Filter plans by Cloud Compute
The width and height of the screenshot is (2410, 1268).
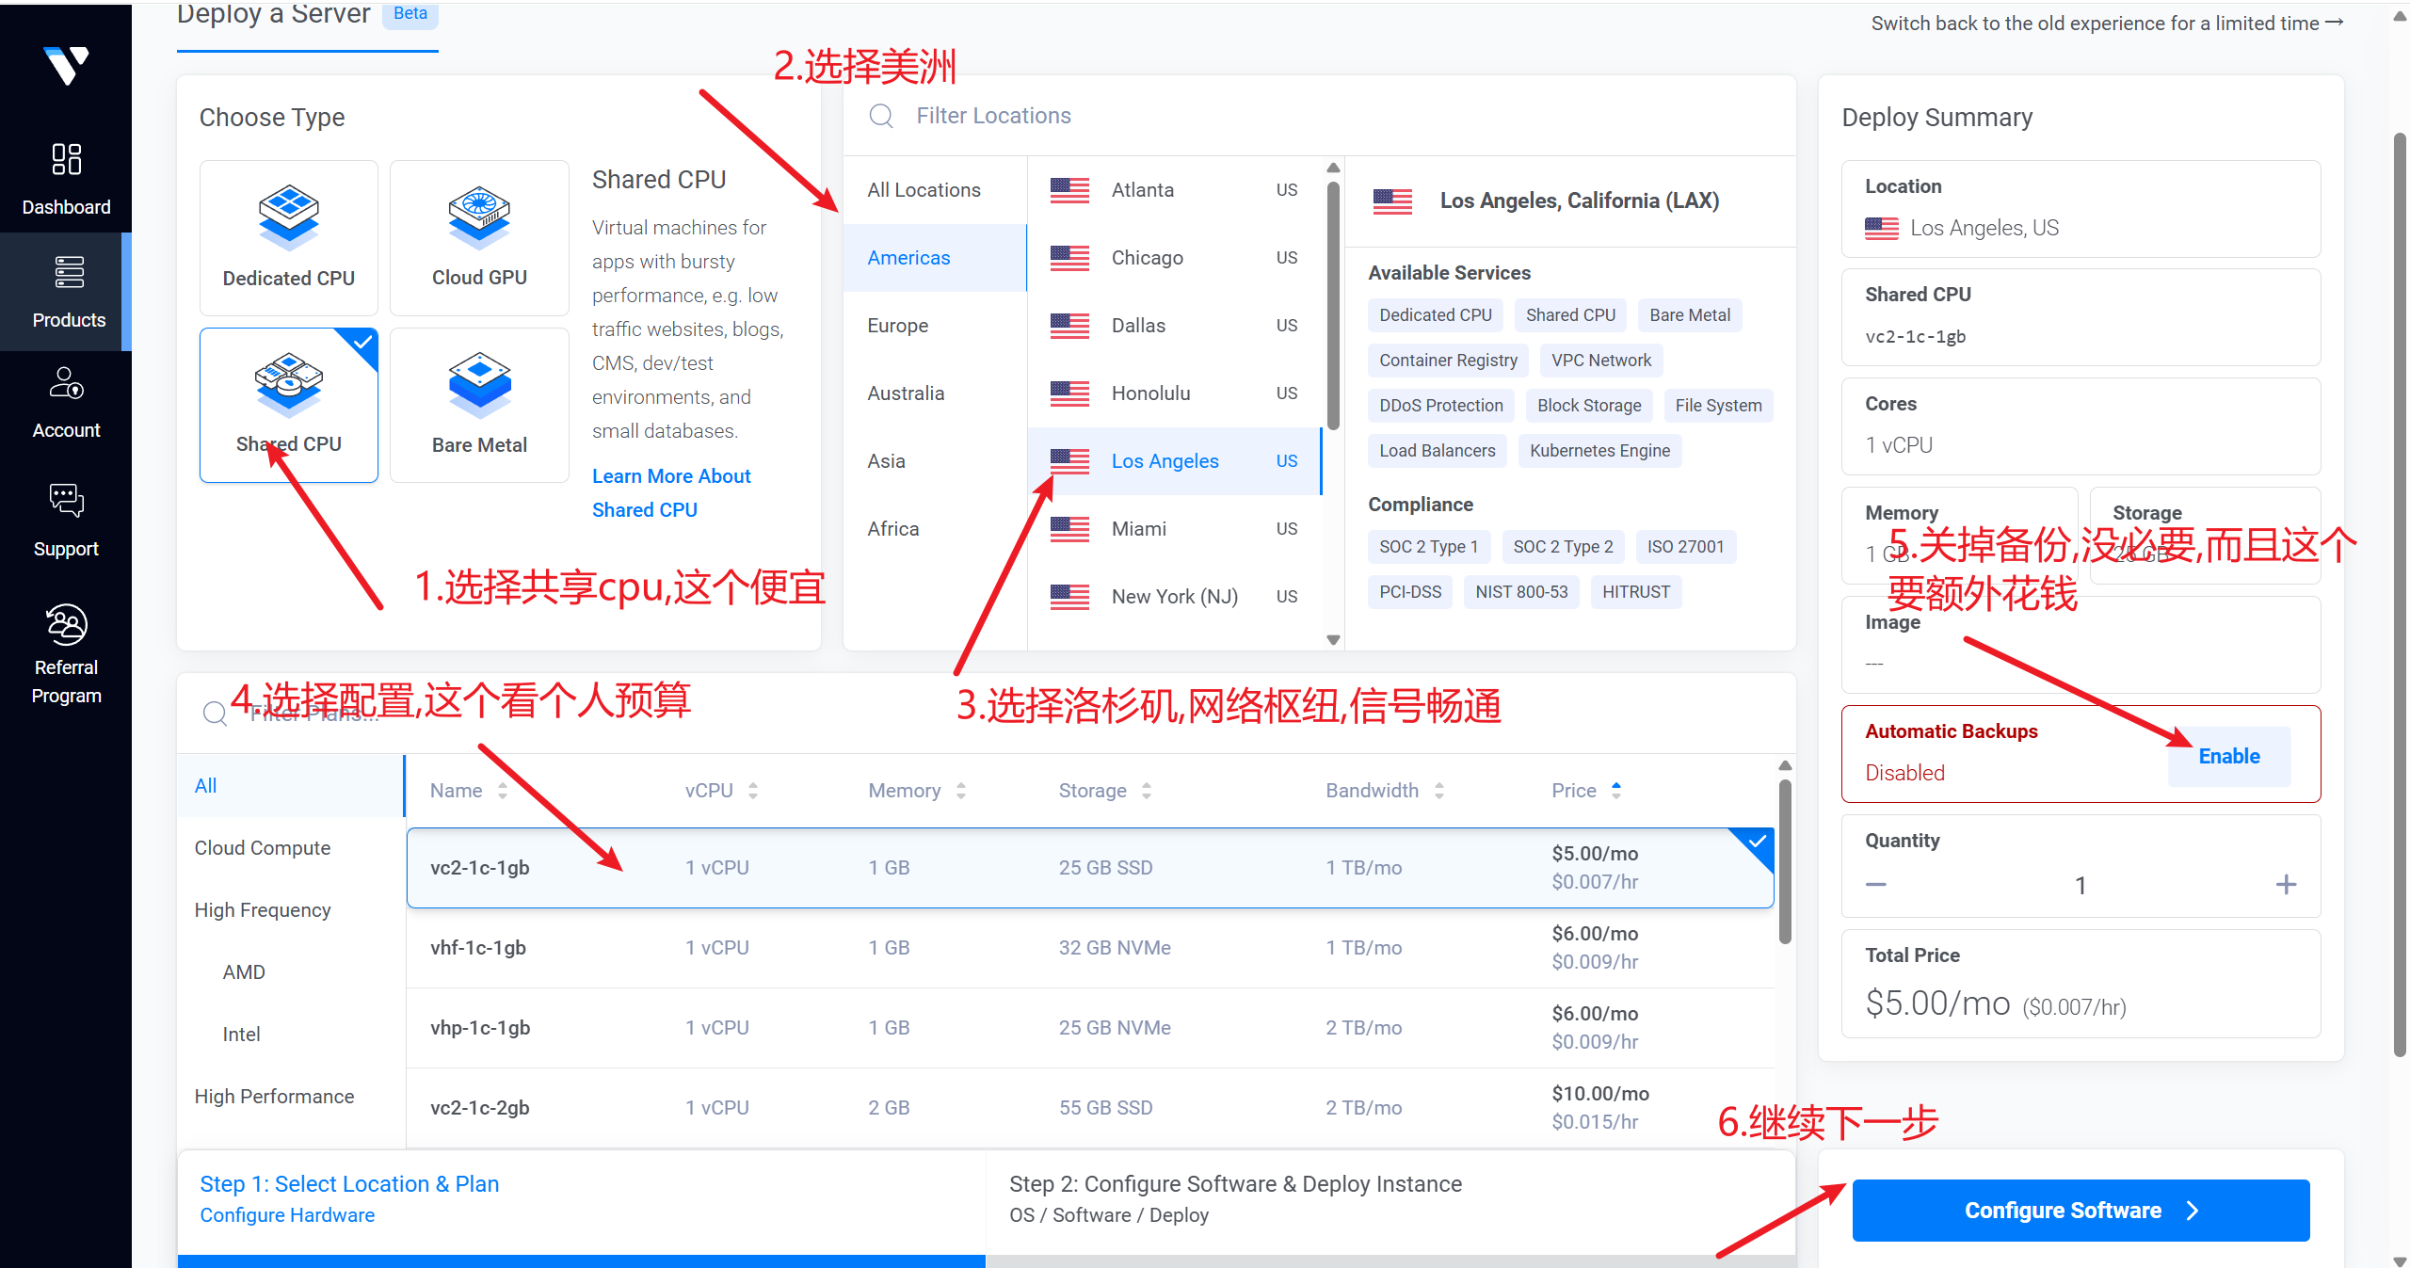(291, 848)
